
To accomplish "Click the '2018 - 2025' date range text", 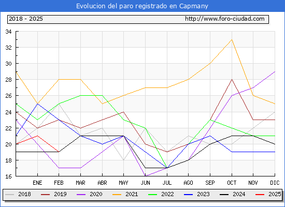I will click(x=26, y=19).
